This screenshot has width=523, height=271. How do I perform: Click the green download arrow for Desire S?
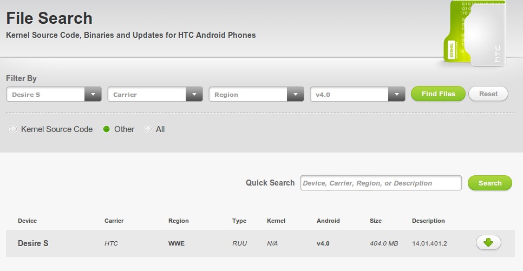488,243
